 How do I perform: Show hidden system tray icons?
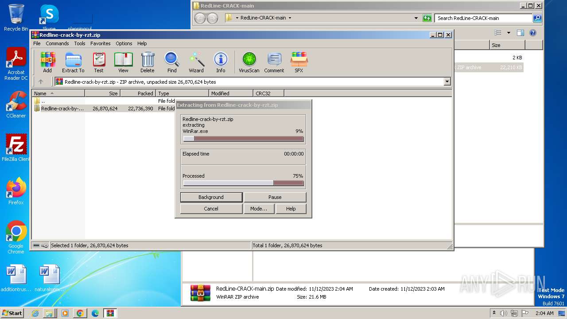(494, 313)
